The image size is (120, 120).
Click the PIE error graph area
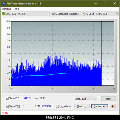[x=63, y=53]
